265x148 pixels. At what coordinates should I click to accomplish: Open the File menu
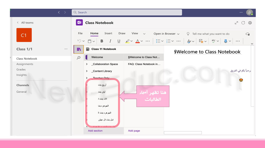[x=80, y=33]
